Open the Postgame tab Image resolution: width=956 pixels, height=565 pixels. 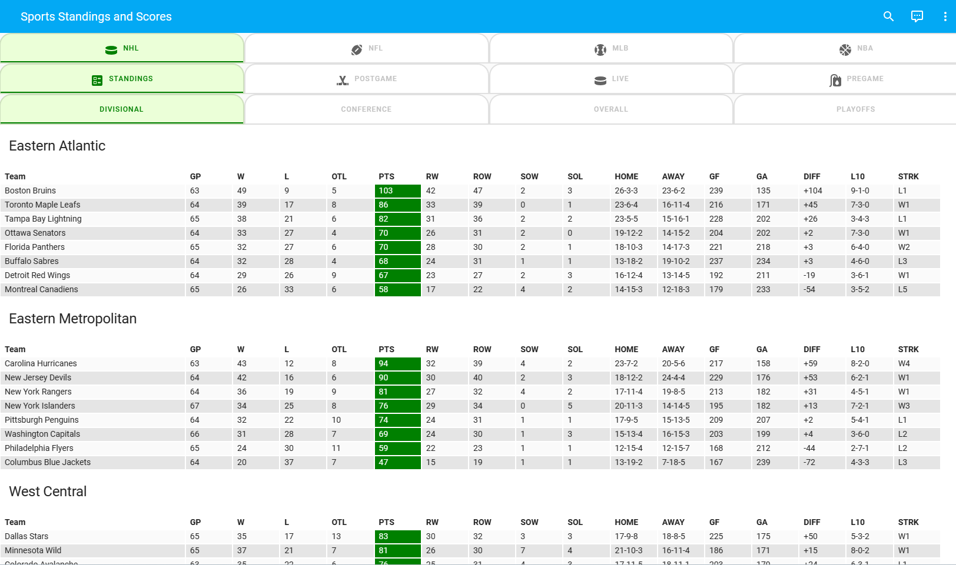366,79
